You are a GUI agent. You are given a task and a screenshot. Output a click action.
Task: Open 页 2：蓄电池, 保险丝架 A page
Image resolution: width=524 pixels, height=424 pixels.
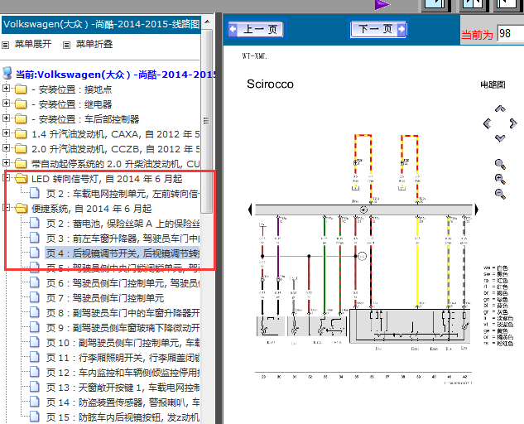123,224
